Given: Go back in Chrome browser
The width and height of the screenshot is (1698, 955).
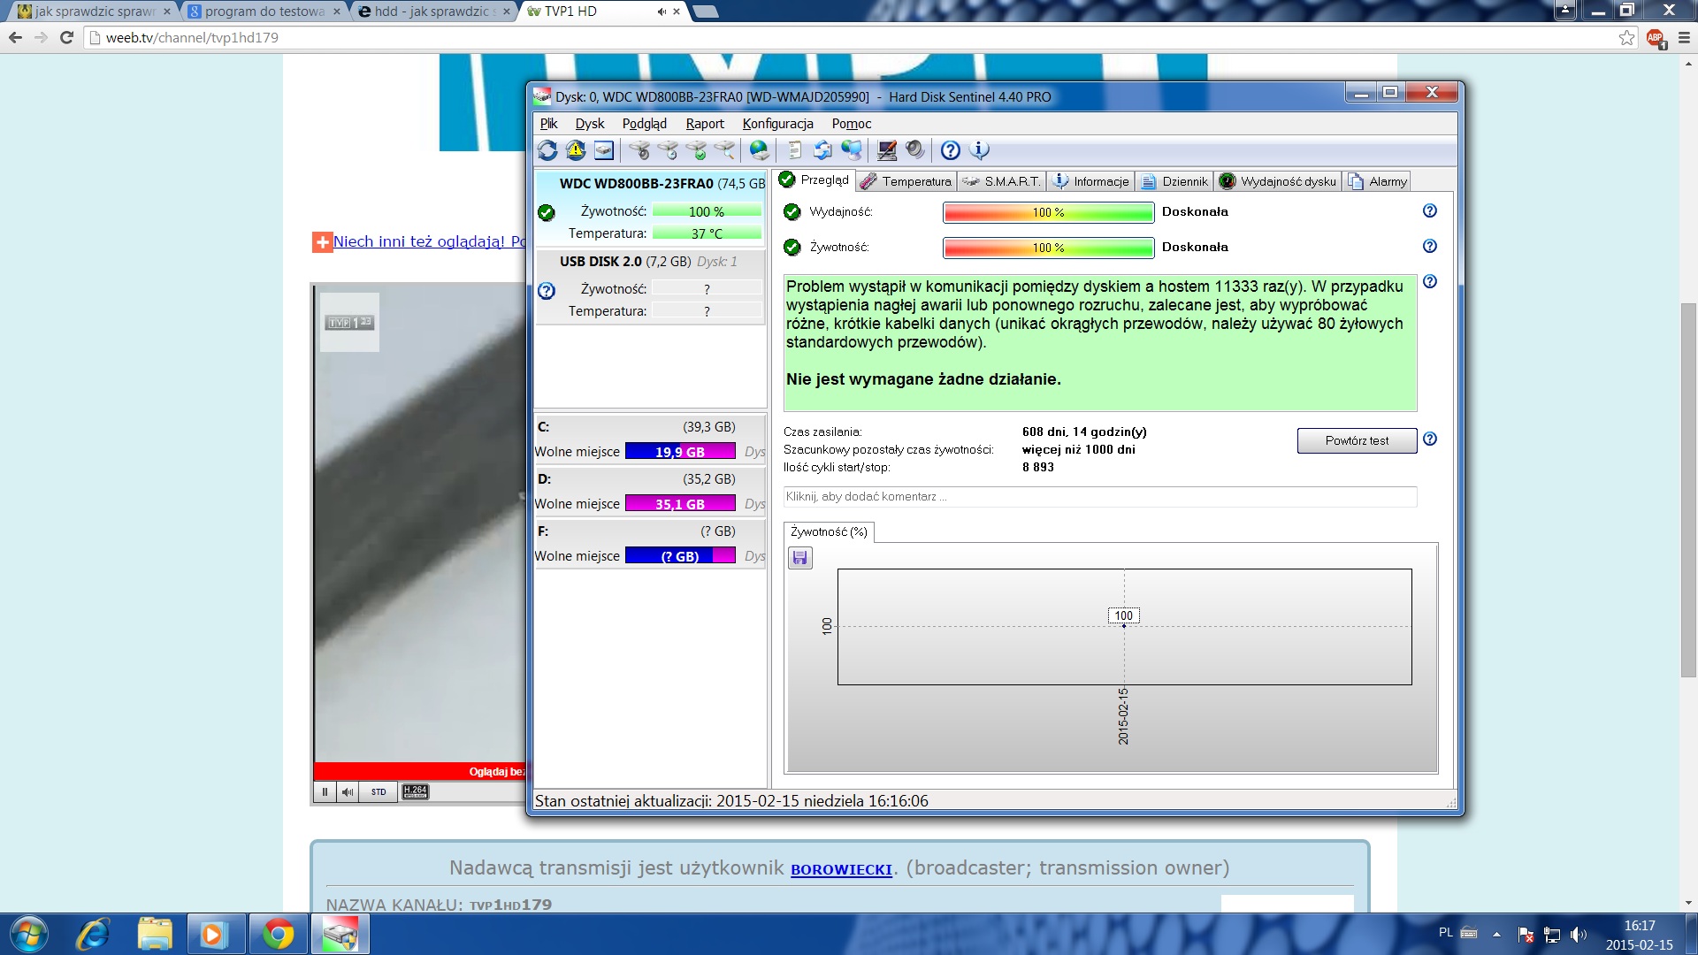Looking at the screenshot, I should coord(15,37).
